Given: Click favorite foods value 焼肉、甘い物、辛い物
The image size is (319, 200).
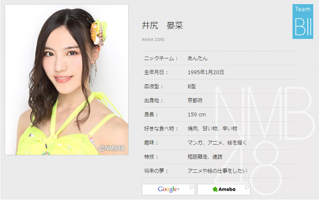Looking at the screenshot, I should pyautogui.click(x=212, y=128).
